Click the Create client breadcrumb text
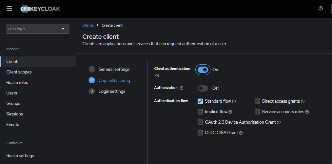 (112, 25)
